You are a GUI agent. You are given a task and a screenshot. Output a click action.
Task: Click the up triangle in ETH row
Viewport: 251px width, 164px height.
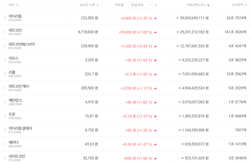[155, 18]
